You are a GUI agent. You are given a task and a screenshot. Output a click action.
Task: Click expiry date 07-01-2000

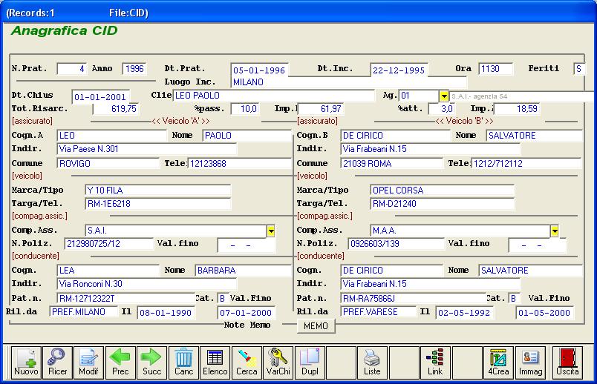click(247, 313)
